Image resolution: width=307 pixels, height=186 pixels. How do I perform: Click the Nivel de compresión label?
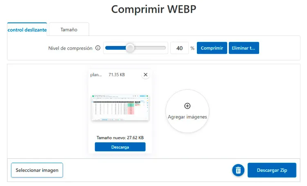click(x=70, y=48)
